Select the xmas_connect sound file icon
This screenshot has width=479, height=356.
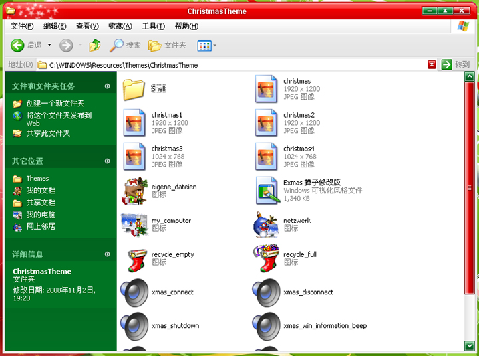(134, 292)
